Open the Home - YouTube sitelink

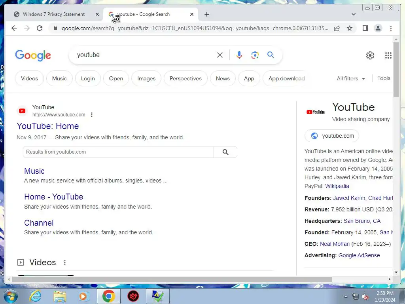54,197
